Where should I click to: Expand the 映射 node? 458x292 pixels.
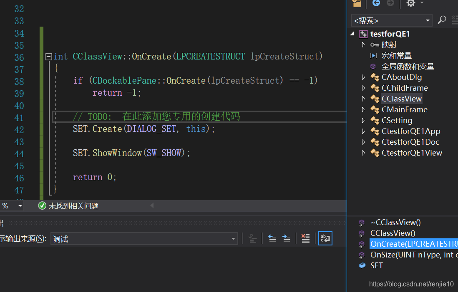point(363,45)
